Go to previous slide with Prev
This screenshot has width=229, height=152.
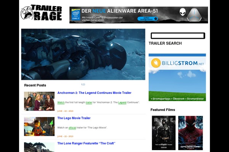coord(24,53)
